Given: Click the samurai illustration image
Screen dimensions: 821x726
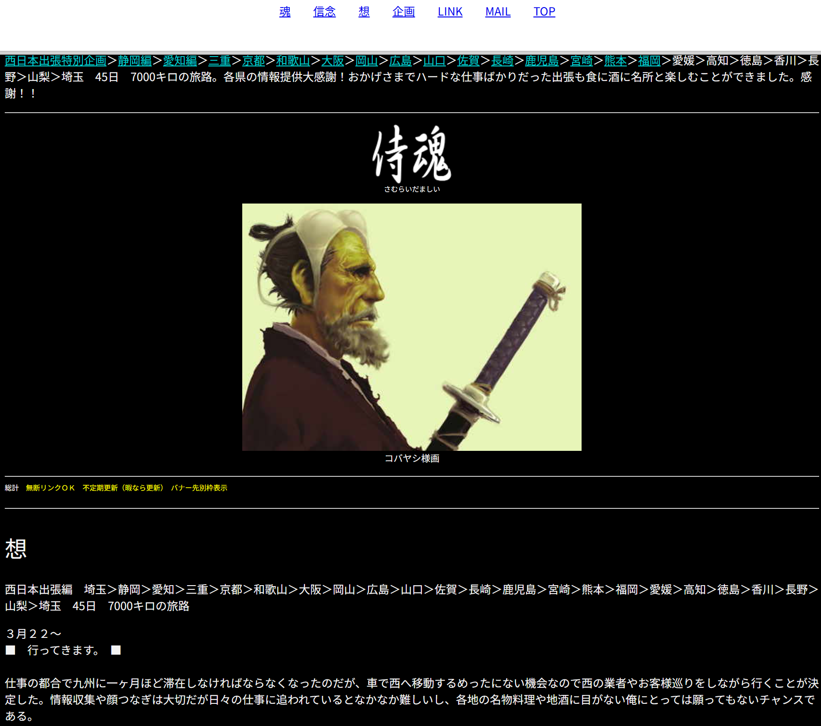Looking at the screenshot, I should [x=411, y=327].
